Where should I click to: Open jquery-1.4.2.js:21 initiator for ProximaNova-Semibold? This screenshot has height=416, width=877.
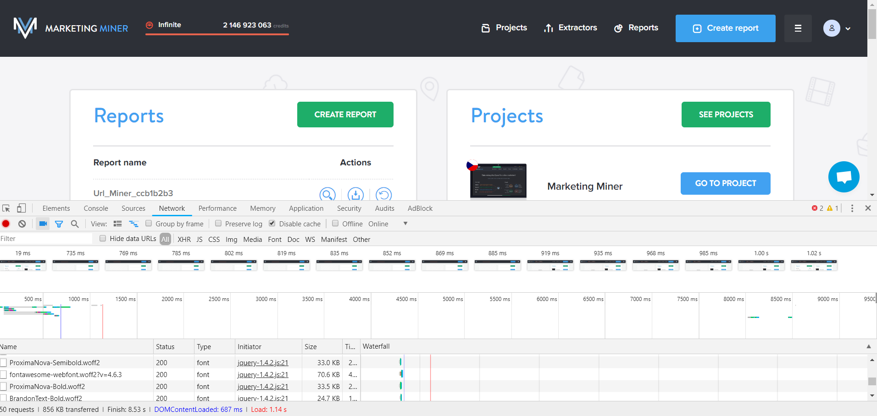(263, 363)
